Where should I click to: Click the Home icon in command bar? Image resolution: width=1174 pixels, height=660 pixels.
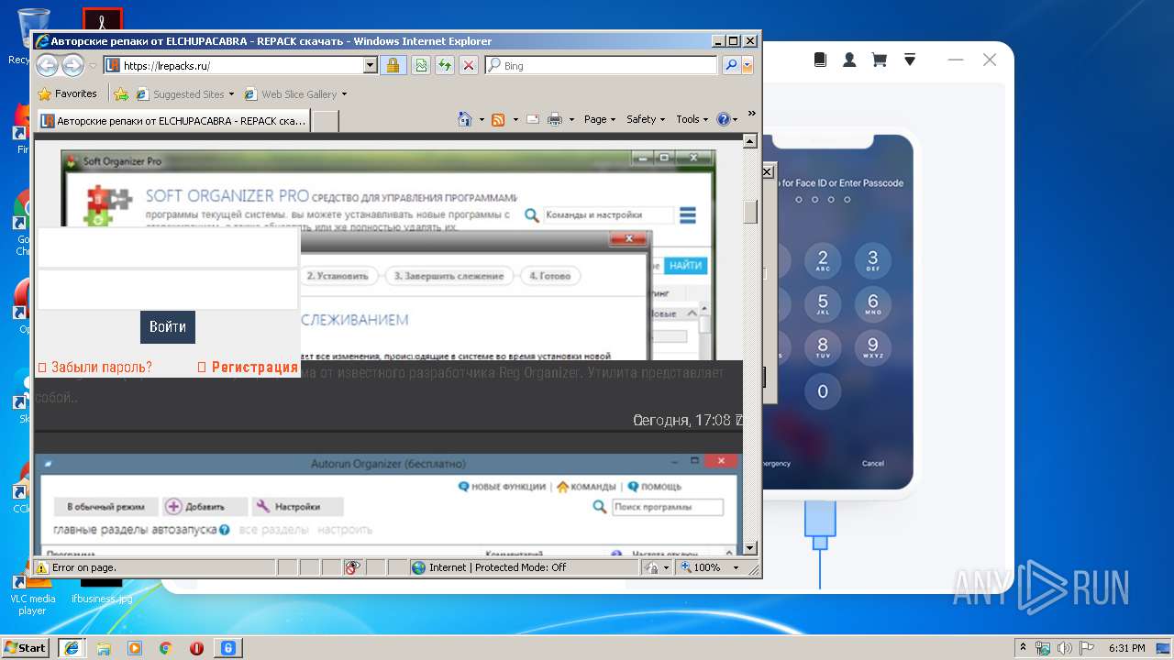[x=465, y=119]
